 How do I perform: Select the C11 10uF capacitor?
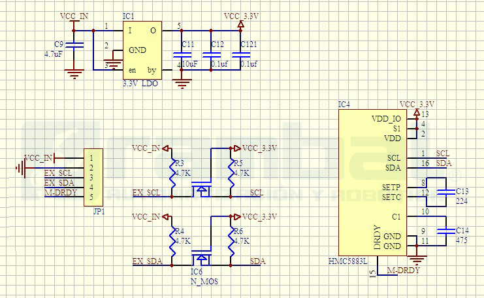[x=180, y=56]
